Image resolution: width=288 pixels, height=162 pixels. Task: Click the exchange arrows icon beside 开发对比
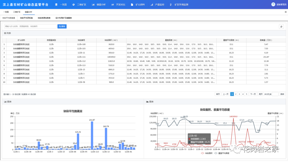coord(113,5)
